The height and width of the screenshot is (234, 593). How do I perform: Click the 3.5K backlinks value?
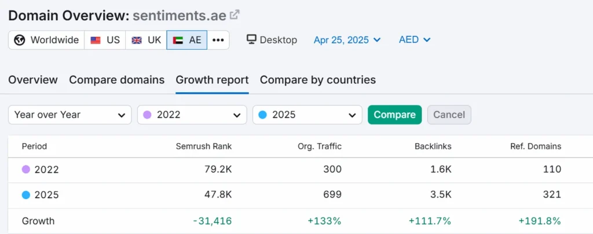[440, 195]
